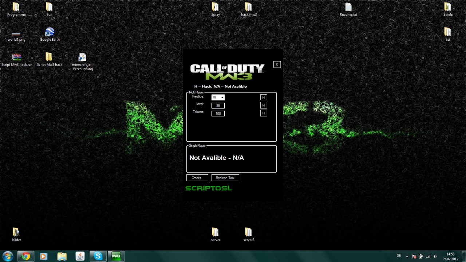This screenshot has width=466, height=262.
Task: Switch to the MW3 taskbar item
Action: (116, 256)
